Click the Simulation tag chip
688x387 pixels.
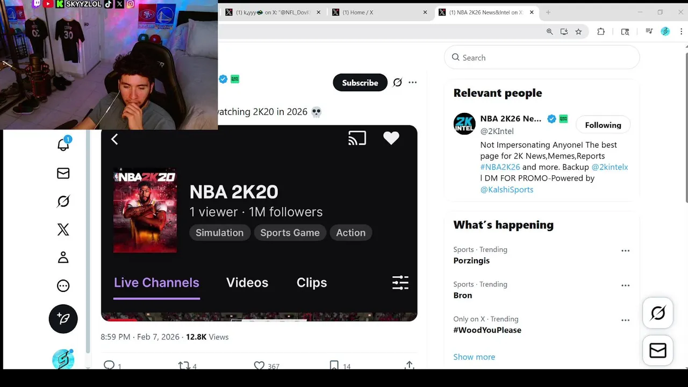pyautogui.click(x=219, y=233)
